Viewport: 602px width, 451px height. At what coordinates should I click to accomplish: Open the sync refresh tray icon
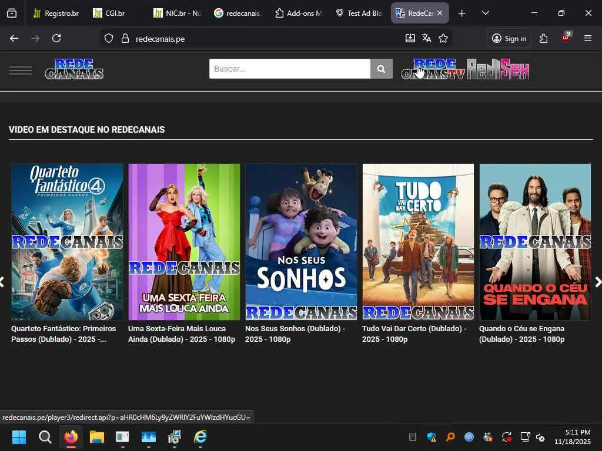pos(506,437)
